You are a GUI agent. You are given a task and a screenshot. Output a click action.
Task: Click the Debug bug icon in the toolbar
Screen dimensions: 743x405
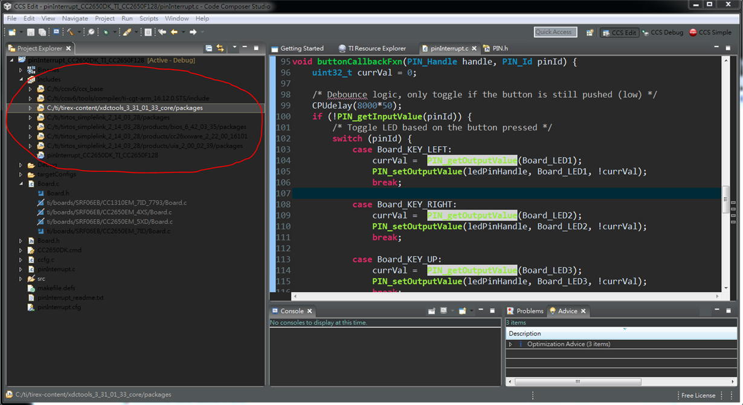pos(106,32)
